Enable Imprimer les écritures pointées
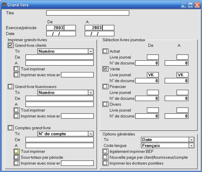This screenshot has height=172, width=202. pyautogui.click(x=105, y=163)
